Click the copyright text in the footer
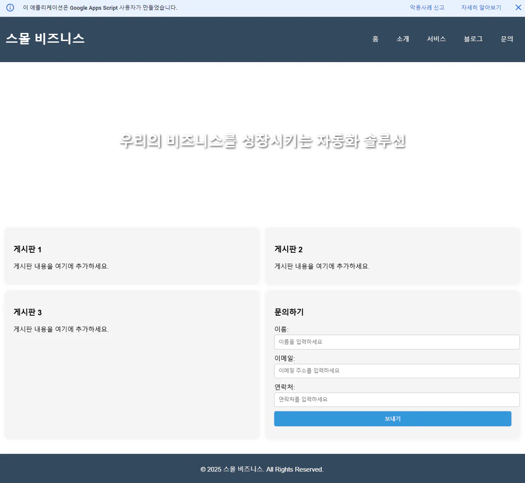The width and height of the screenshot is (525, 483). point(262,469)
